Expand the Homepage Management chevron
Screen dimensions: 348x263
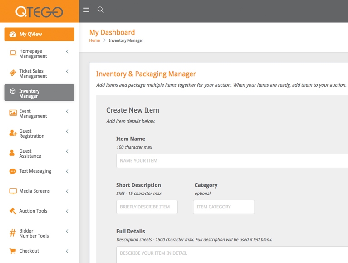(x=67, y=52)
